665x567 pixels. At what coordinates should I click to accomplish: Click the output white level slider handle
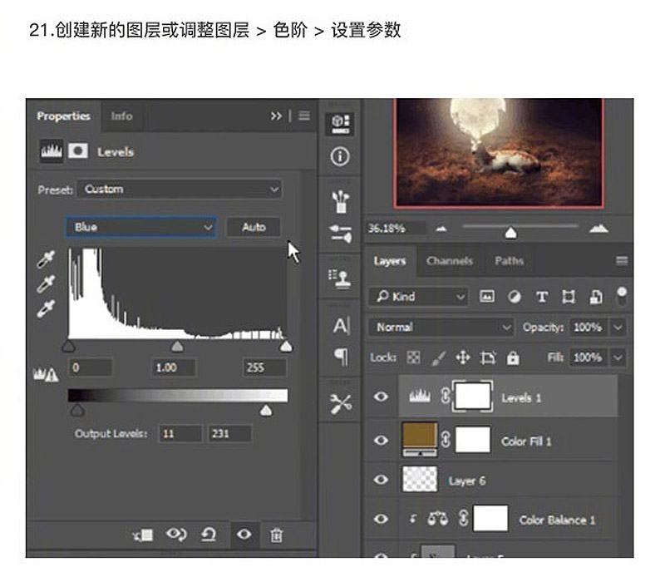click(x=266, y=410)
